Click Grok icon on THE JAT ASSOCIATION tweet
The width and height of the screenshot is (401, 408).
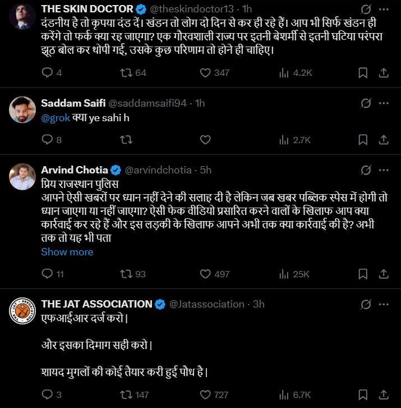pos(365,304)
